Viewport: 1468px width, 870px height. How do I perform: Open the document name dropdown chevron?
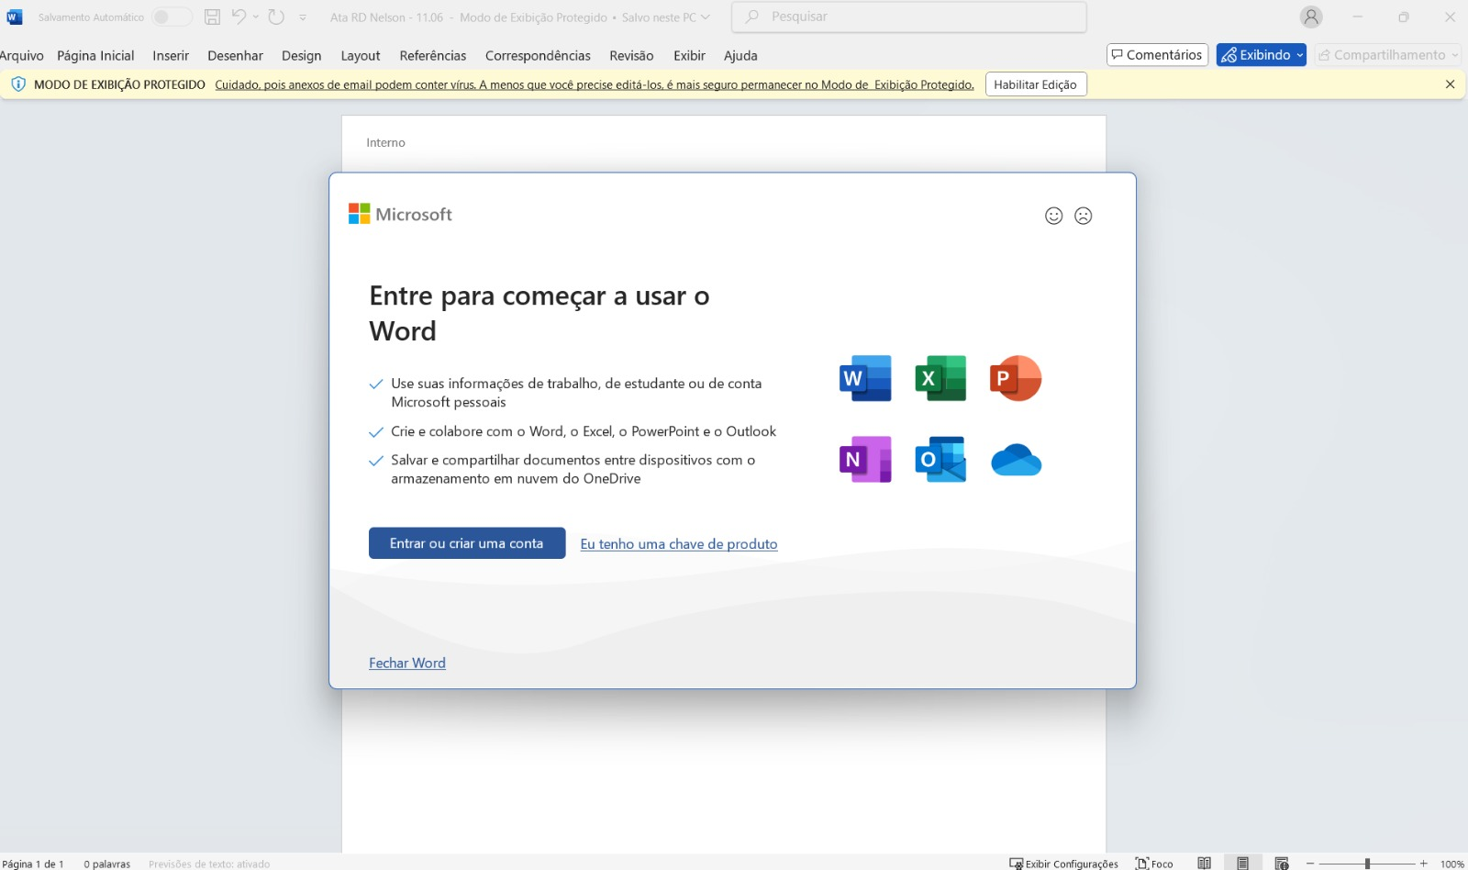[706, 17]
